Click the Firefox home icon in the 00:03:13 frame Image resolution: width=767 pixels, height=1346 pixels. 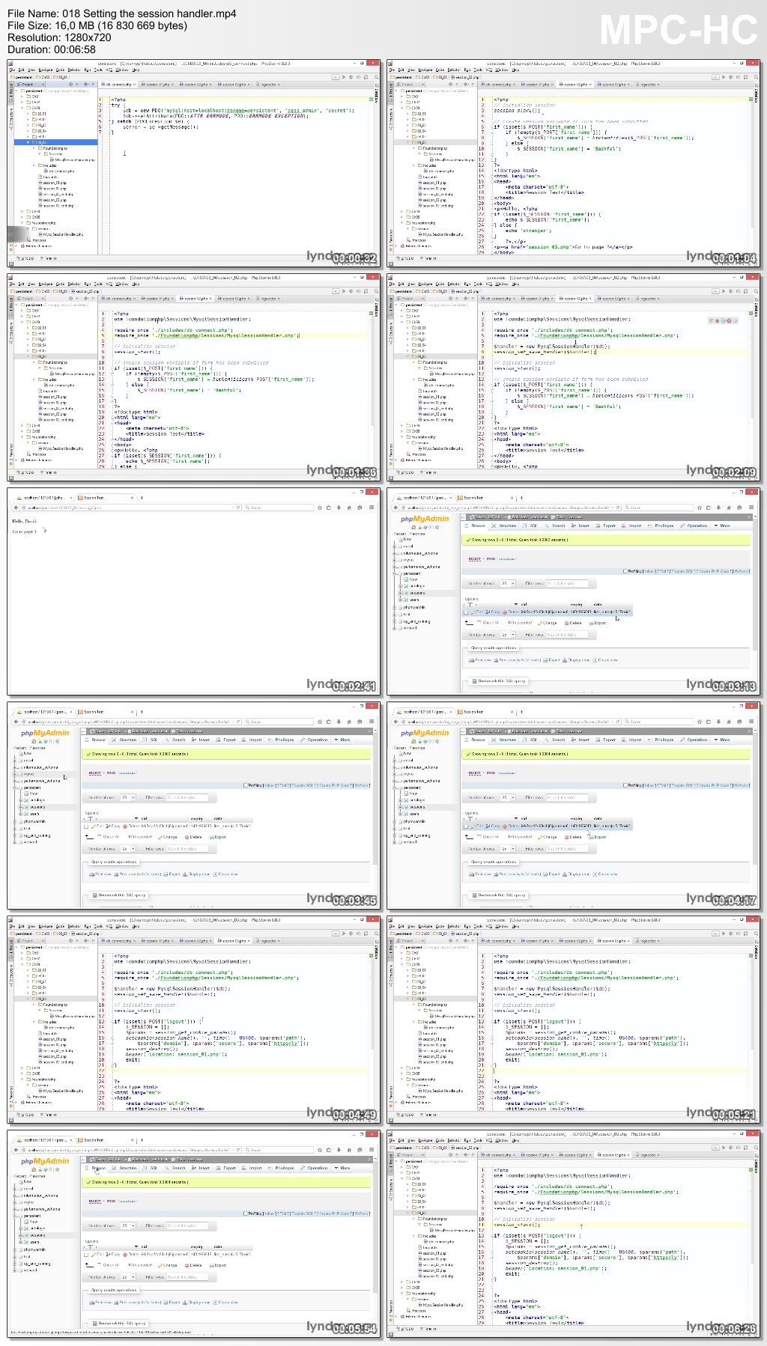(x=729, y=508)
